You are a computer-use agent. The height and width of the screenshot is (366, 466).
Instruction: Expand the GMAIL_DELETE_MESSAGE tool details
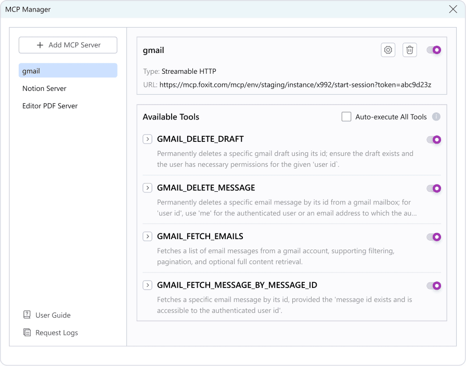coord(147,188)
